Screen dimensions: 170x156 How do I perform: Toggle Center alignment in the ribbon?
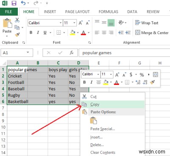point(104,32)
